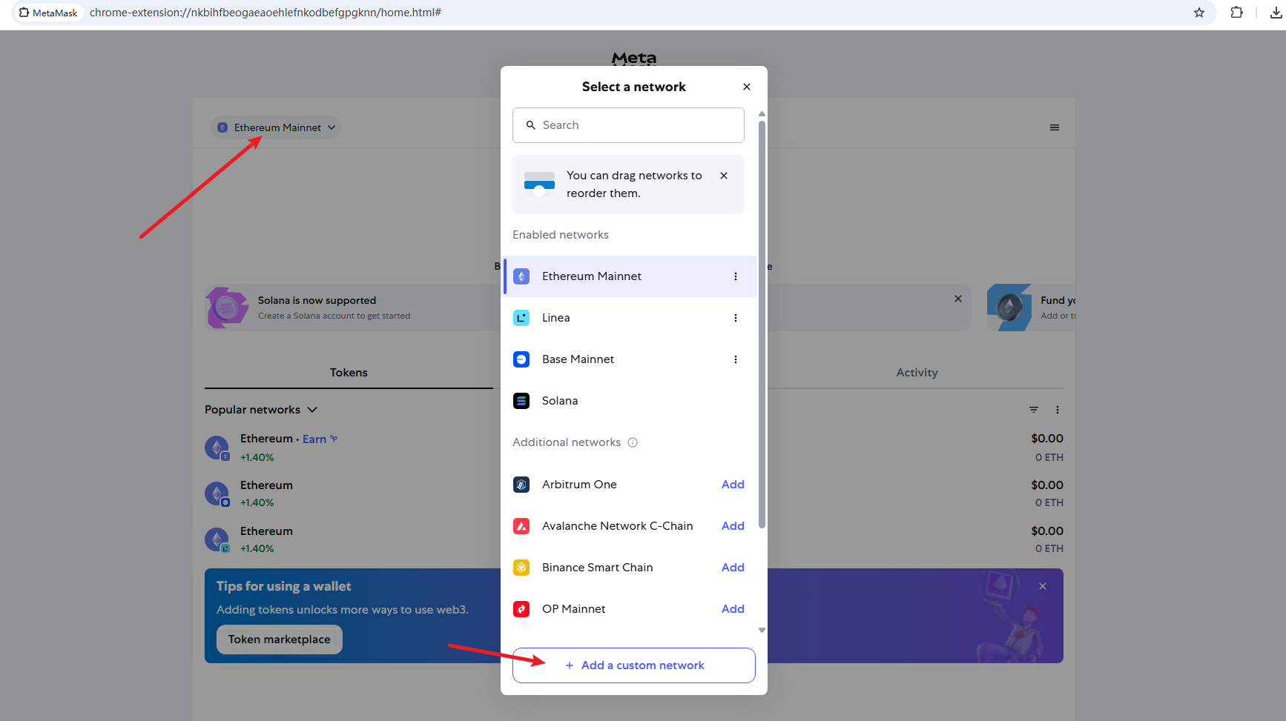
Task: Add the Binance Smart Chain network
Action: [x=733, y=568]
